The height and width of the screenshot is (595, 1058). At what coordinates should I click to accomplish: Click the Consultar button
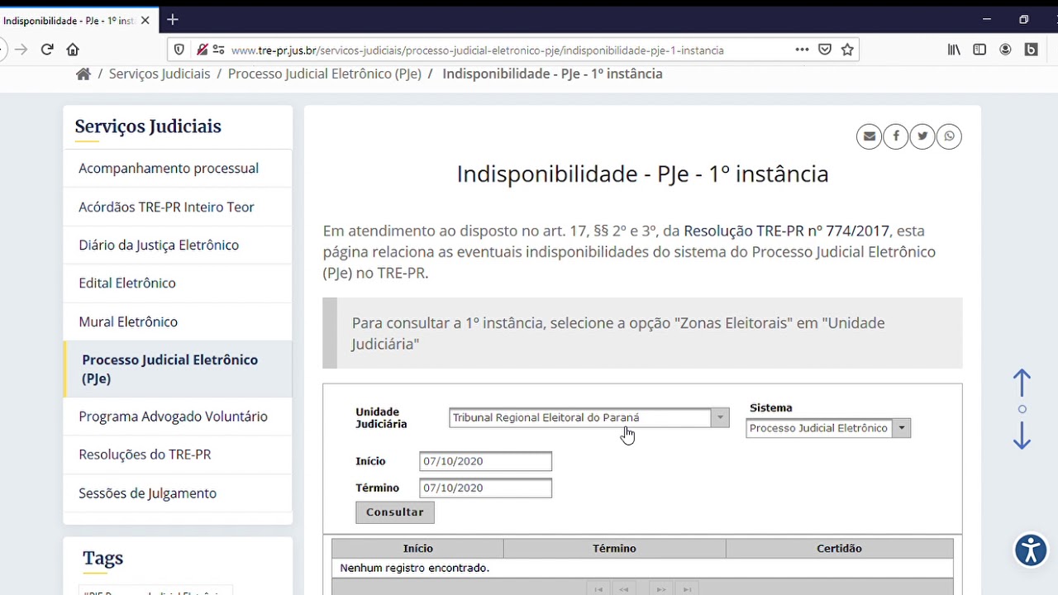click(x=394, y=512)
